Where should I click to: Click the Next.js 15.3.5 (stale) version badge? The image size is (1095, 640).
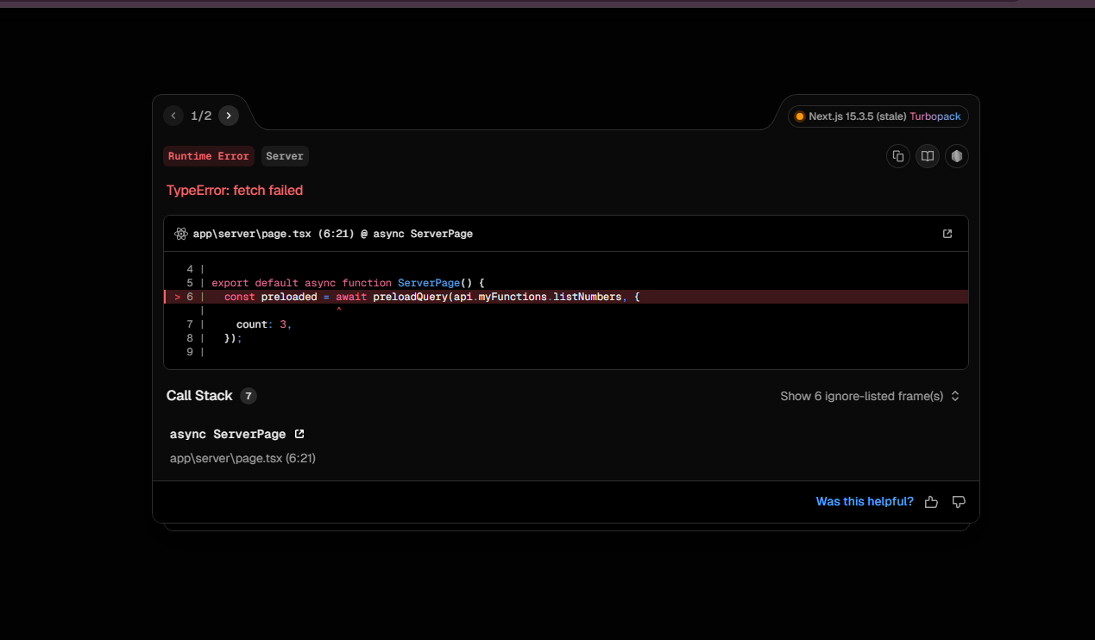(x=878, y=116)
